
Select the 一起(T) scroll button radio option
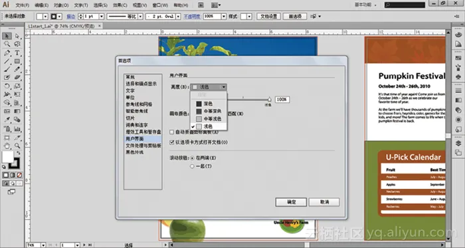[x=192, y=166]
